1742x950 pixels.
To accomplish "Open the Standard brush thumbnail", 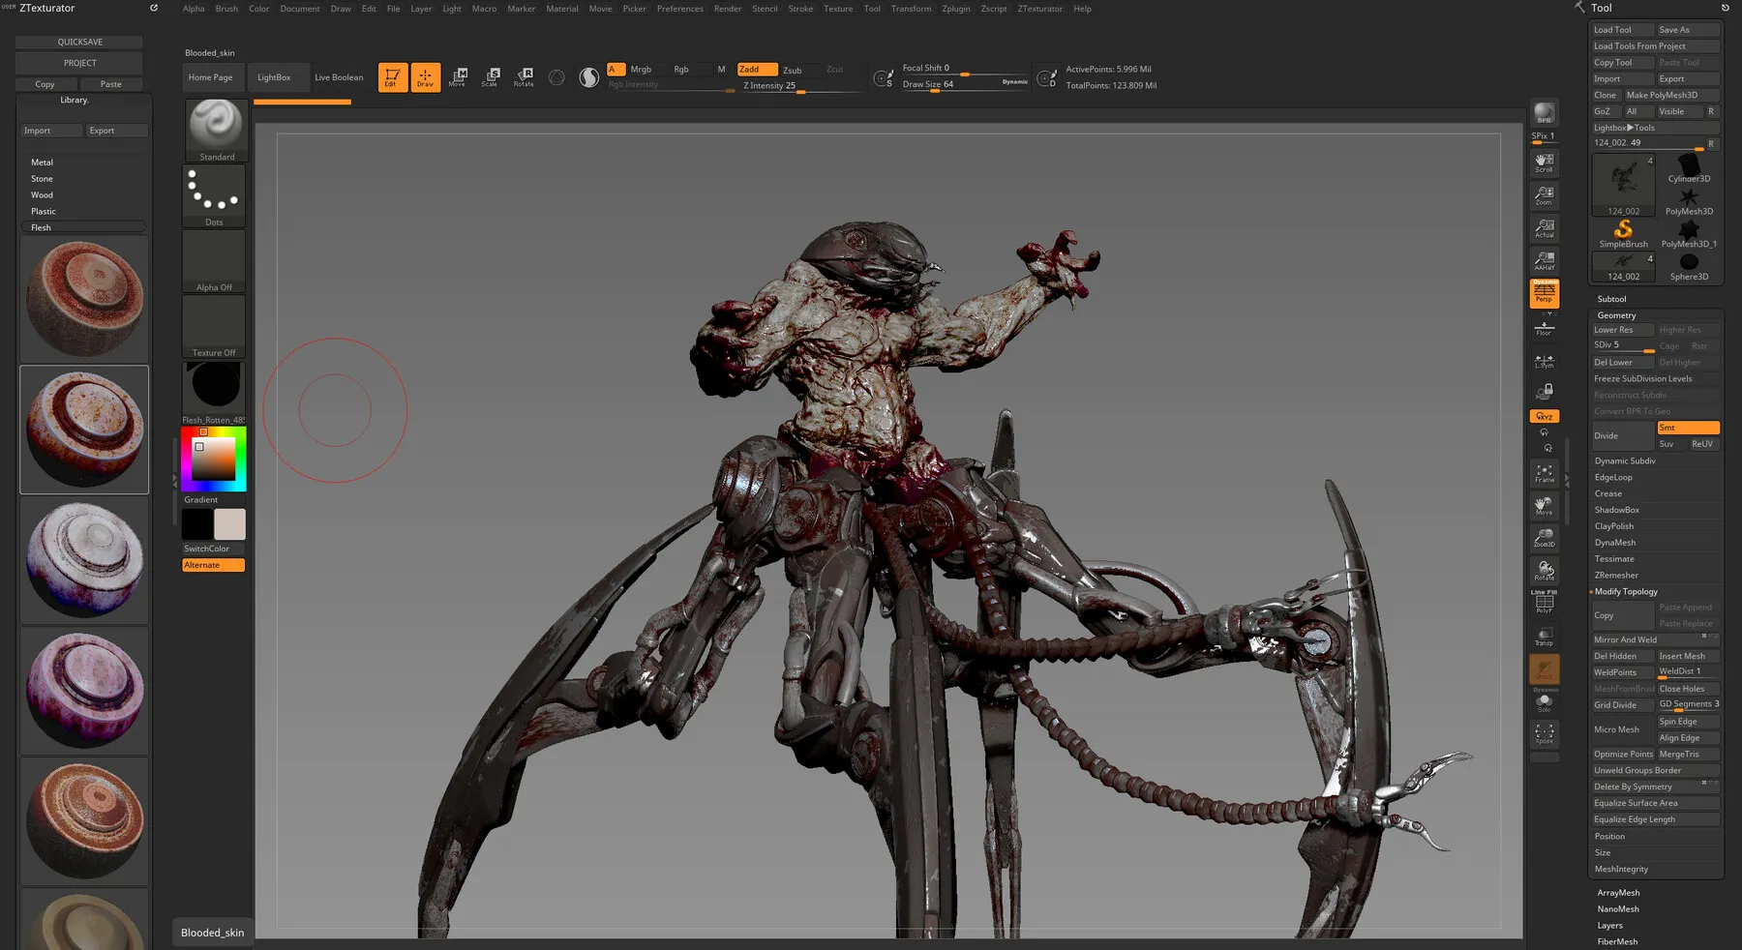I will point(215,130).
